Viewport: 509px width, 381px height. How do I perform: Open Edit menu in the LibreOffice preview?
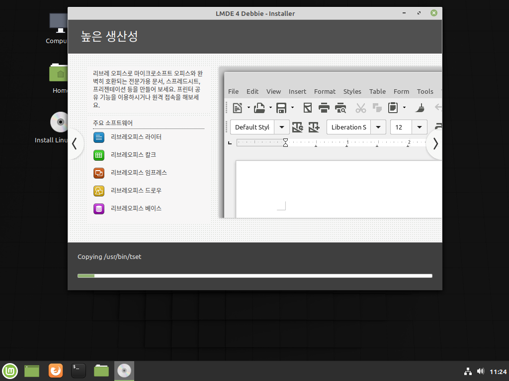coord(252,91)
